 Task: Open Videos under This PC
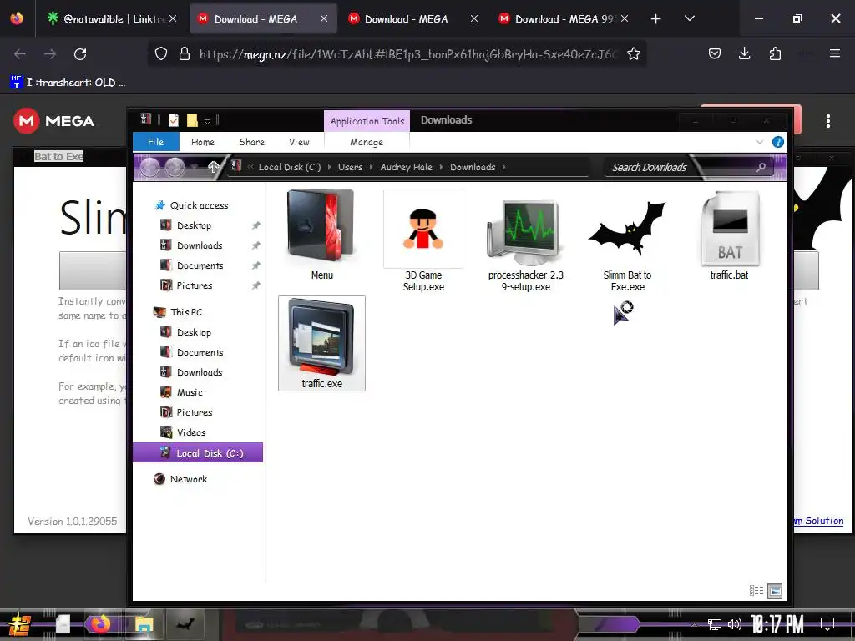point(191,432)
